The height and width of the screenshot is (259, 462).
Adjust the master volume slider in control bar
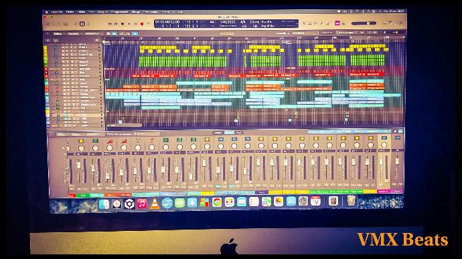(x=364, y=23)
